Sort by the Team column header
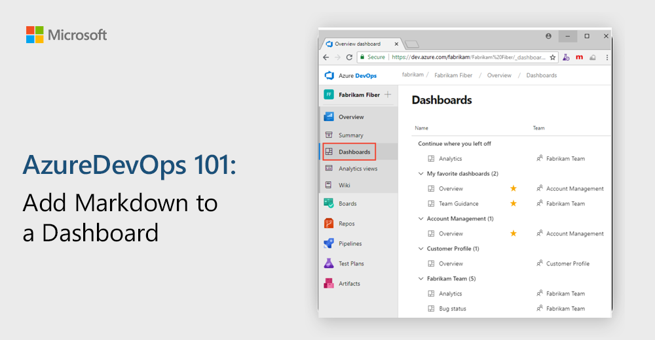655x340 pixels. (x=539, y=128)
